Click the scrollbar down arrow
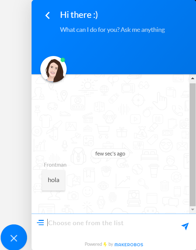The image size is (196, 250). (x=192, y=209)
